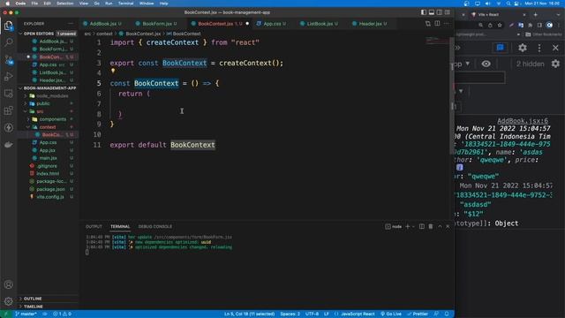Open editor More Actions ellipsis
Image resolution: width=565 pixels, height=318 pixels.
(447, 24)
